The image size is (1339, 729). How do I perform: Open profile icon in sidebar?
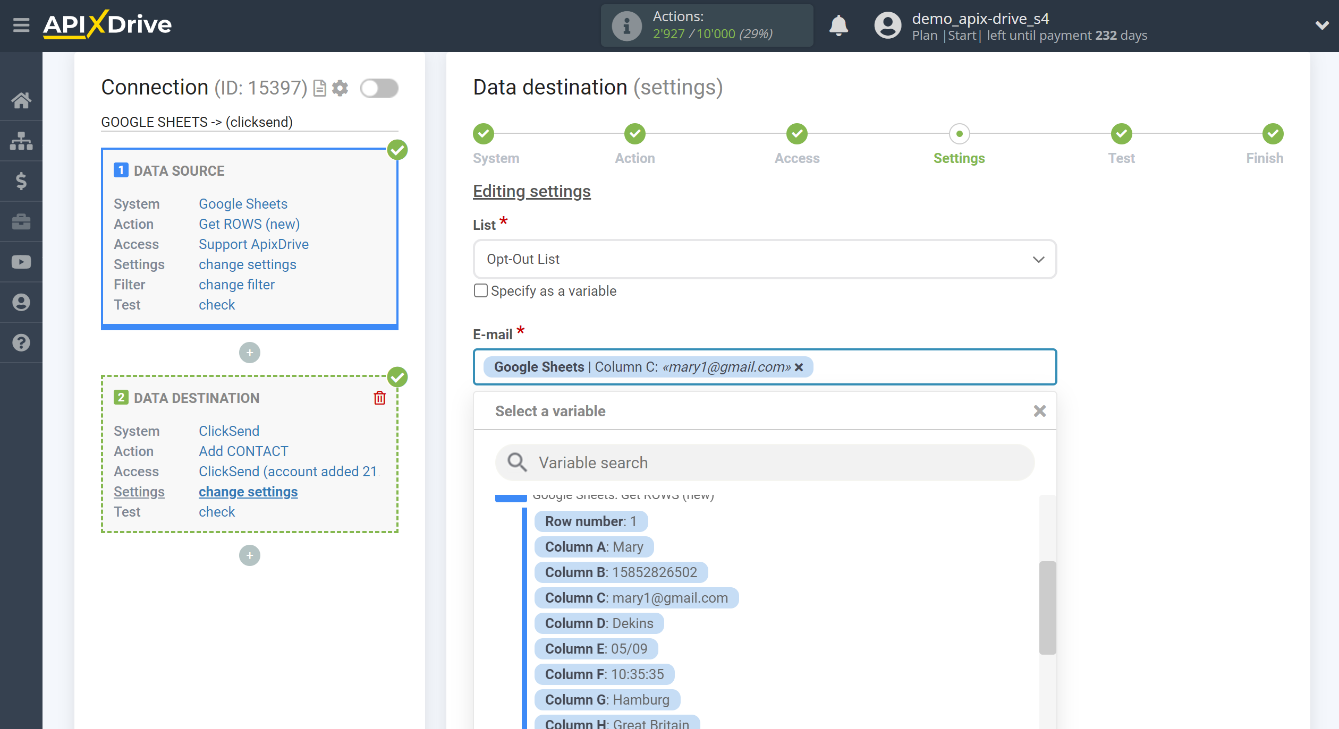tap(21, 302)
